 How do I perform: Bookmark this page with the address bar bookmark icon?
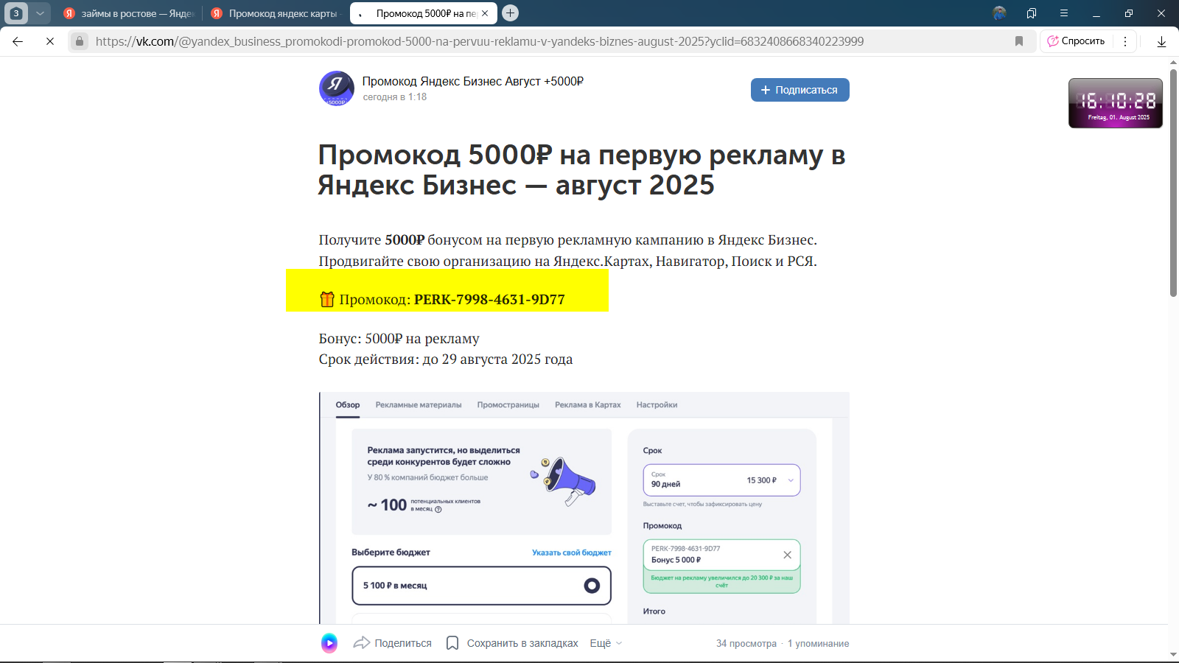(x=1019, y=41)
